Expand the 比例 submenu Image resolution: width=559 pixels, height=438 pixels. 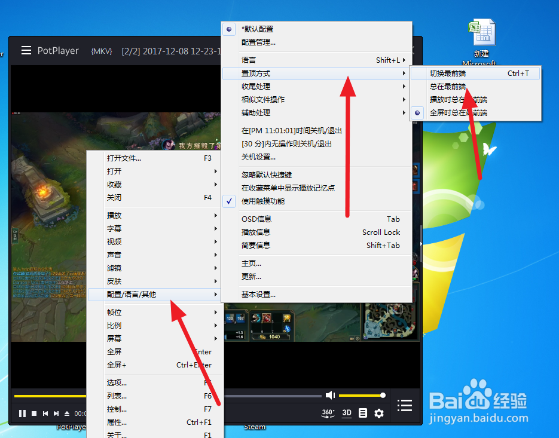pyautogui.click(x=154, y=326)
